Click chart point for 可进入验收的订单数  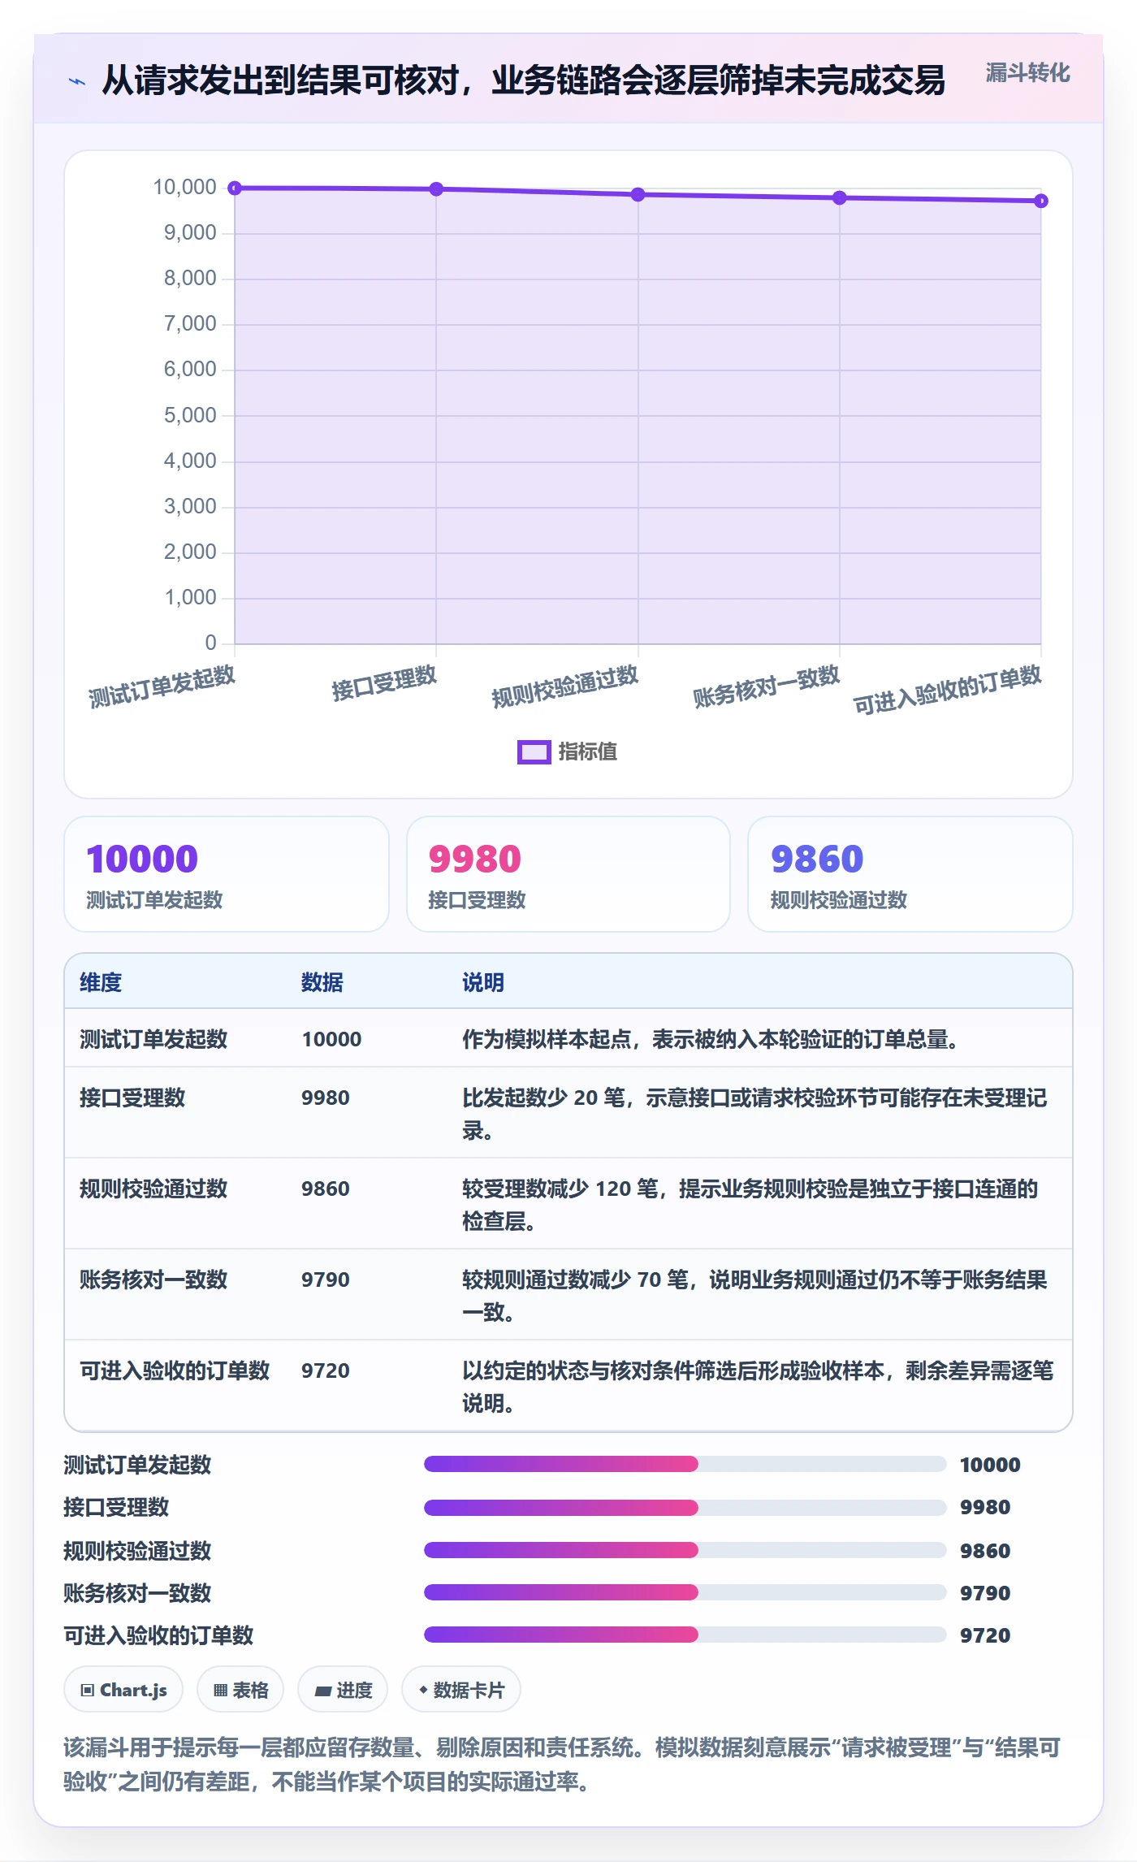coord(1041,201)
